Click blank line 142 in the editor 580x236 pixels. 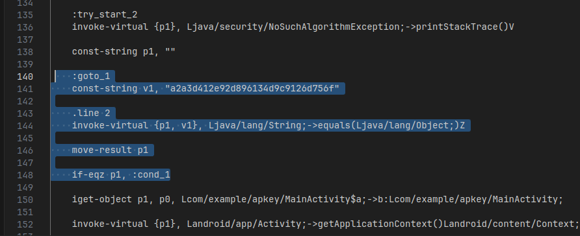315,101
